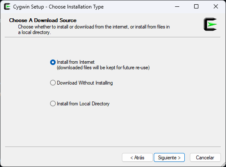
Task: Click the Install from Internet label text
Action: [76, 62]
